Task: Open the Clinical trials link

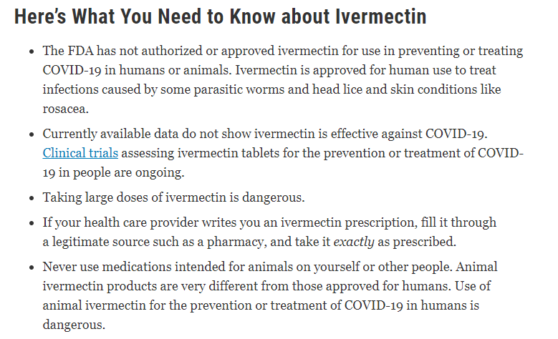Action: (80, 153)
